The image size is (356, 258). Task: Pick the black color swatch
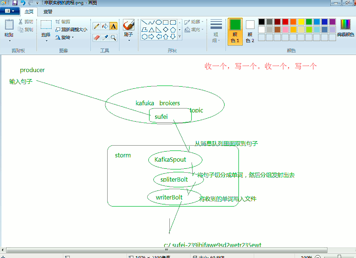262,22
